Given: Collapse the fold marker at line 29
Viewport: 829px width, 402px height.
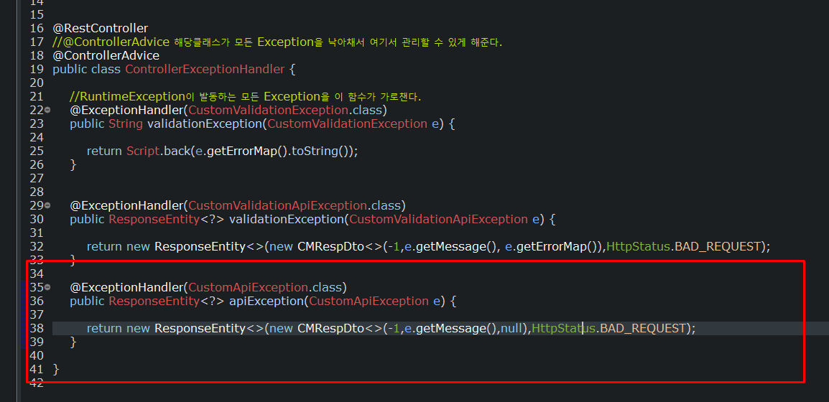Looking at the screenshot, I should pos(47,205).
